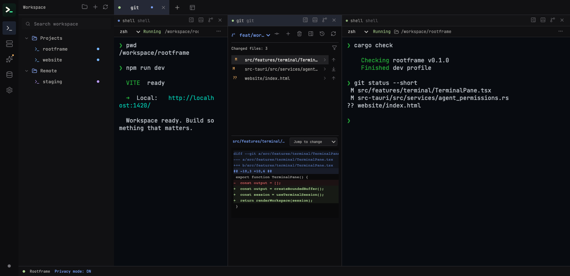
Task: Open the layout icon in tab bar
Action: point(192,8)
